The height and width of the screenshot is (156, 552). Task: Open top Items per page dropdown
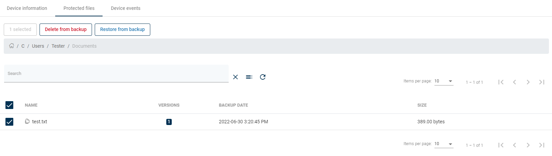click(444, 81)
